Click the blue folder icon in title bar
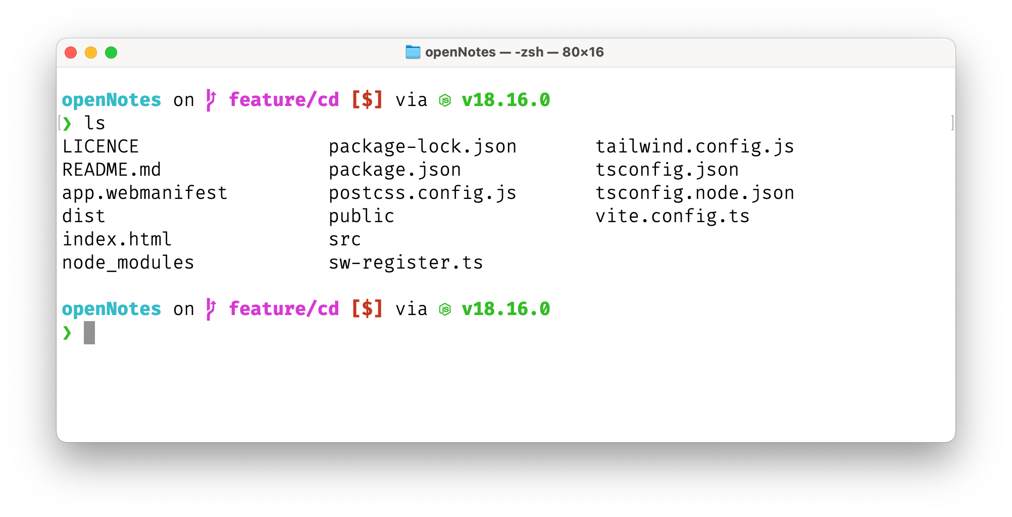This screenshot has height=517, width=1012. pyautogui.click(x=412, y=51)
